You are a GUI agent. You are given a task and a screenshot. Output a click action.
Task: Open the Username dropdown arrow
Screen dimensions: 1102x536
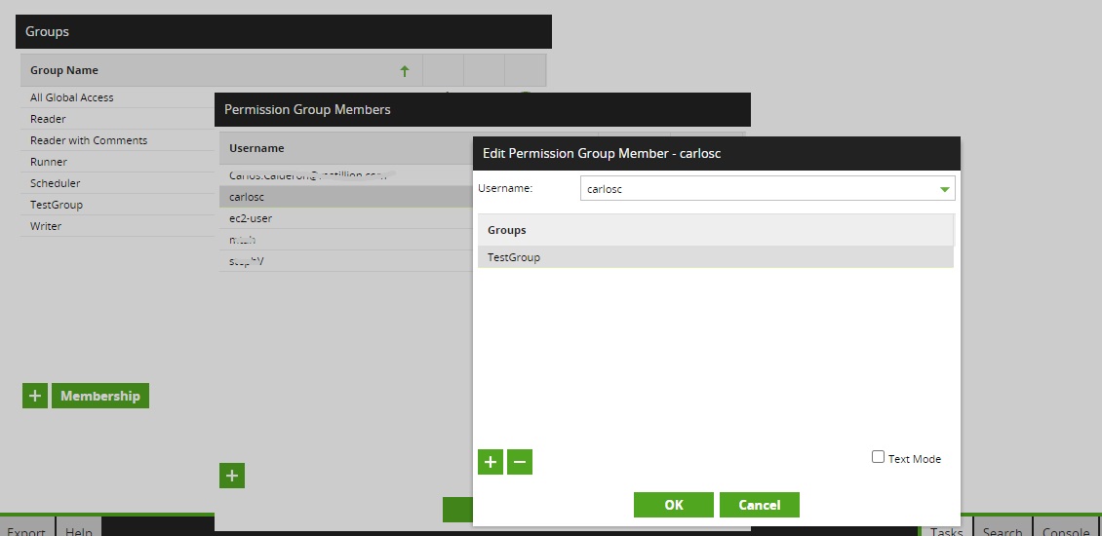tap(945, 189)
